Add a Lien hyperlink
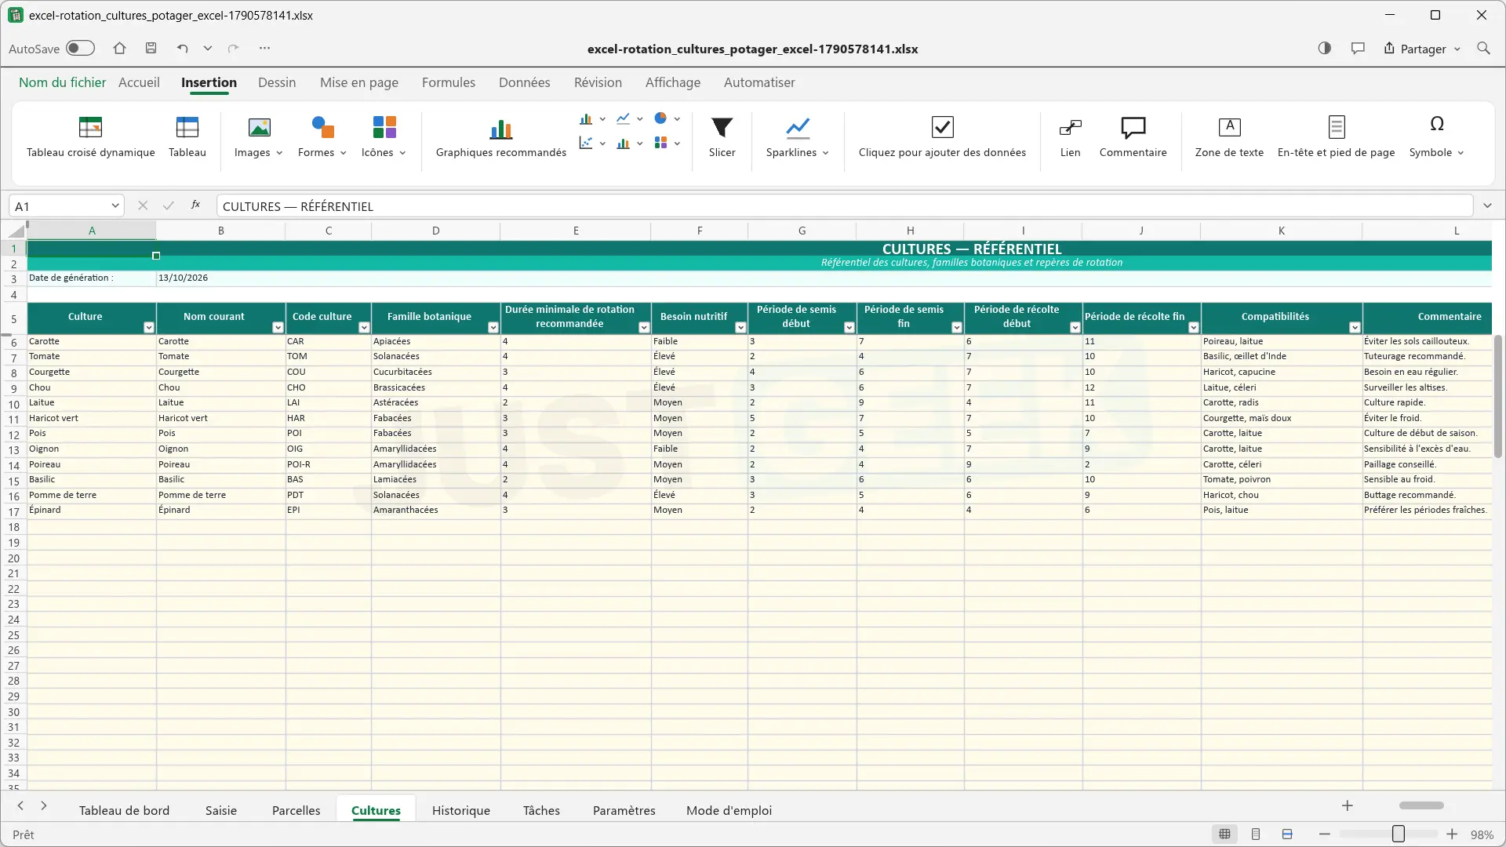Image resolution: width=1506 pixels, height=847 pixels. pos(1070,136)
